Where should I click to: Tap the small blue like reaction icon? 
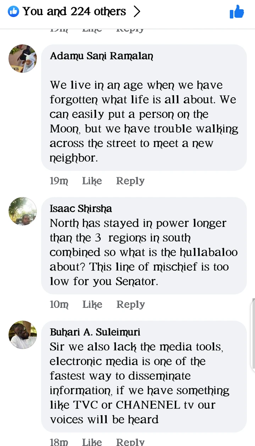(13, 12)
